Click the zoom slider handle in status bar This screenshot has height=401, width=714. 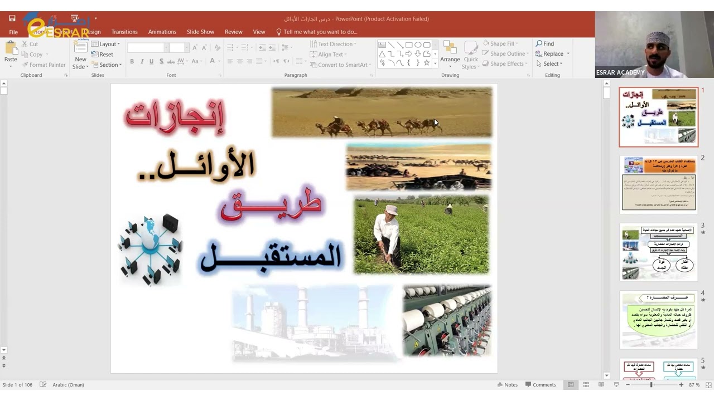point(651,385)
